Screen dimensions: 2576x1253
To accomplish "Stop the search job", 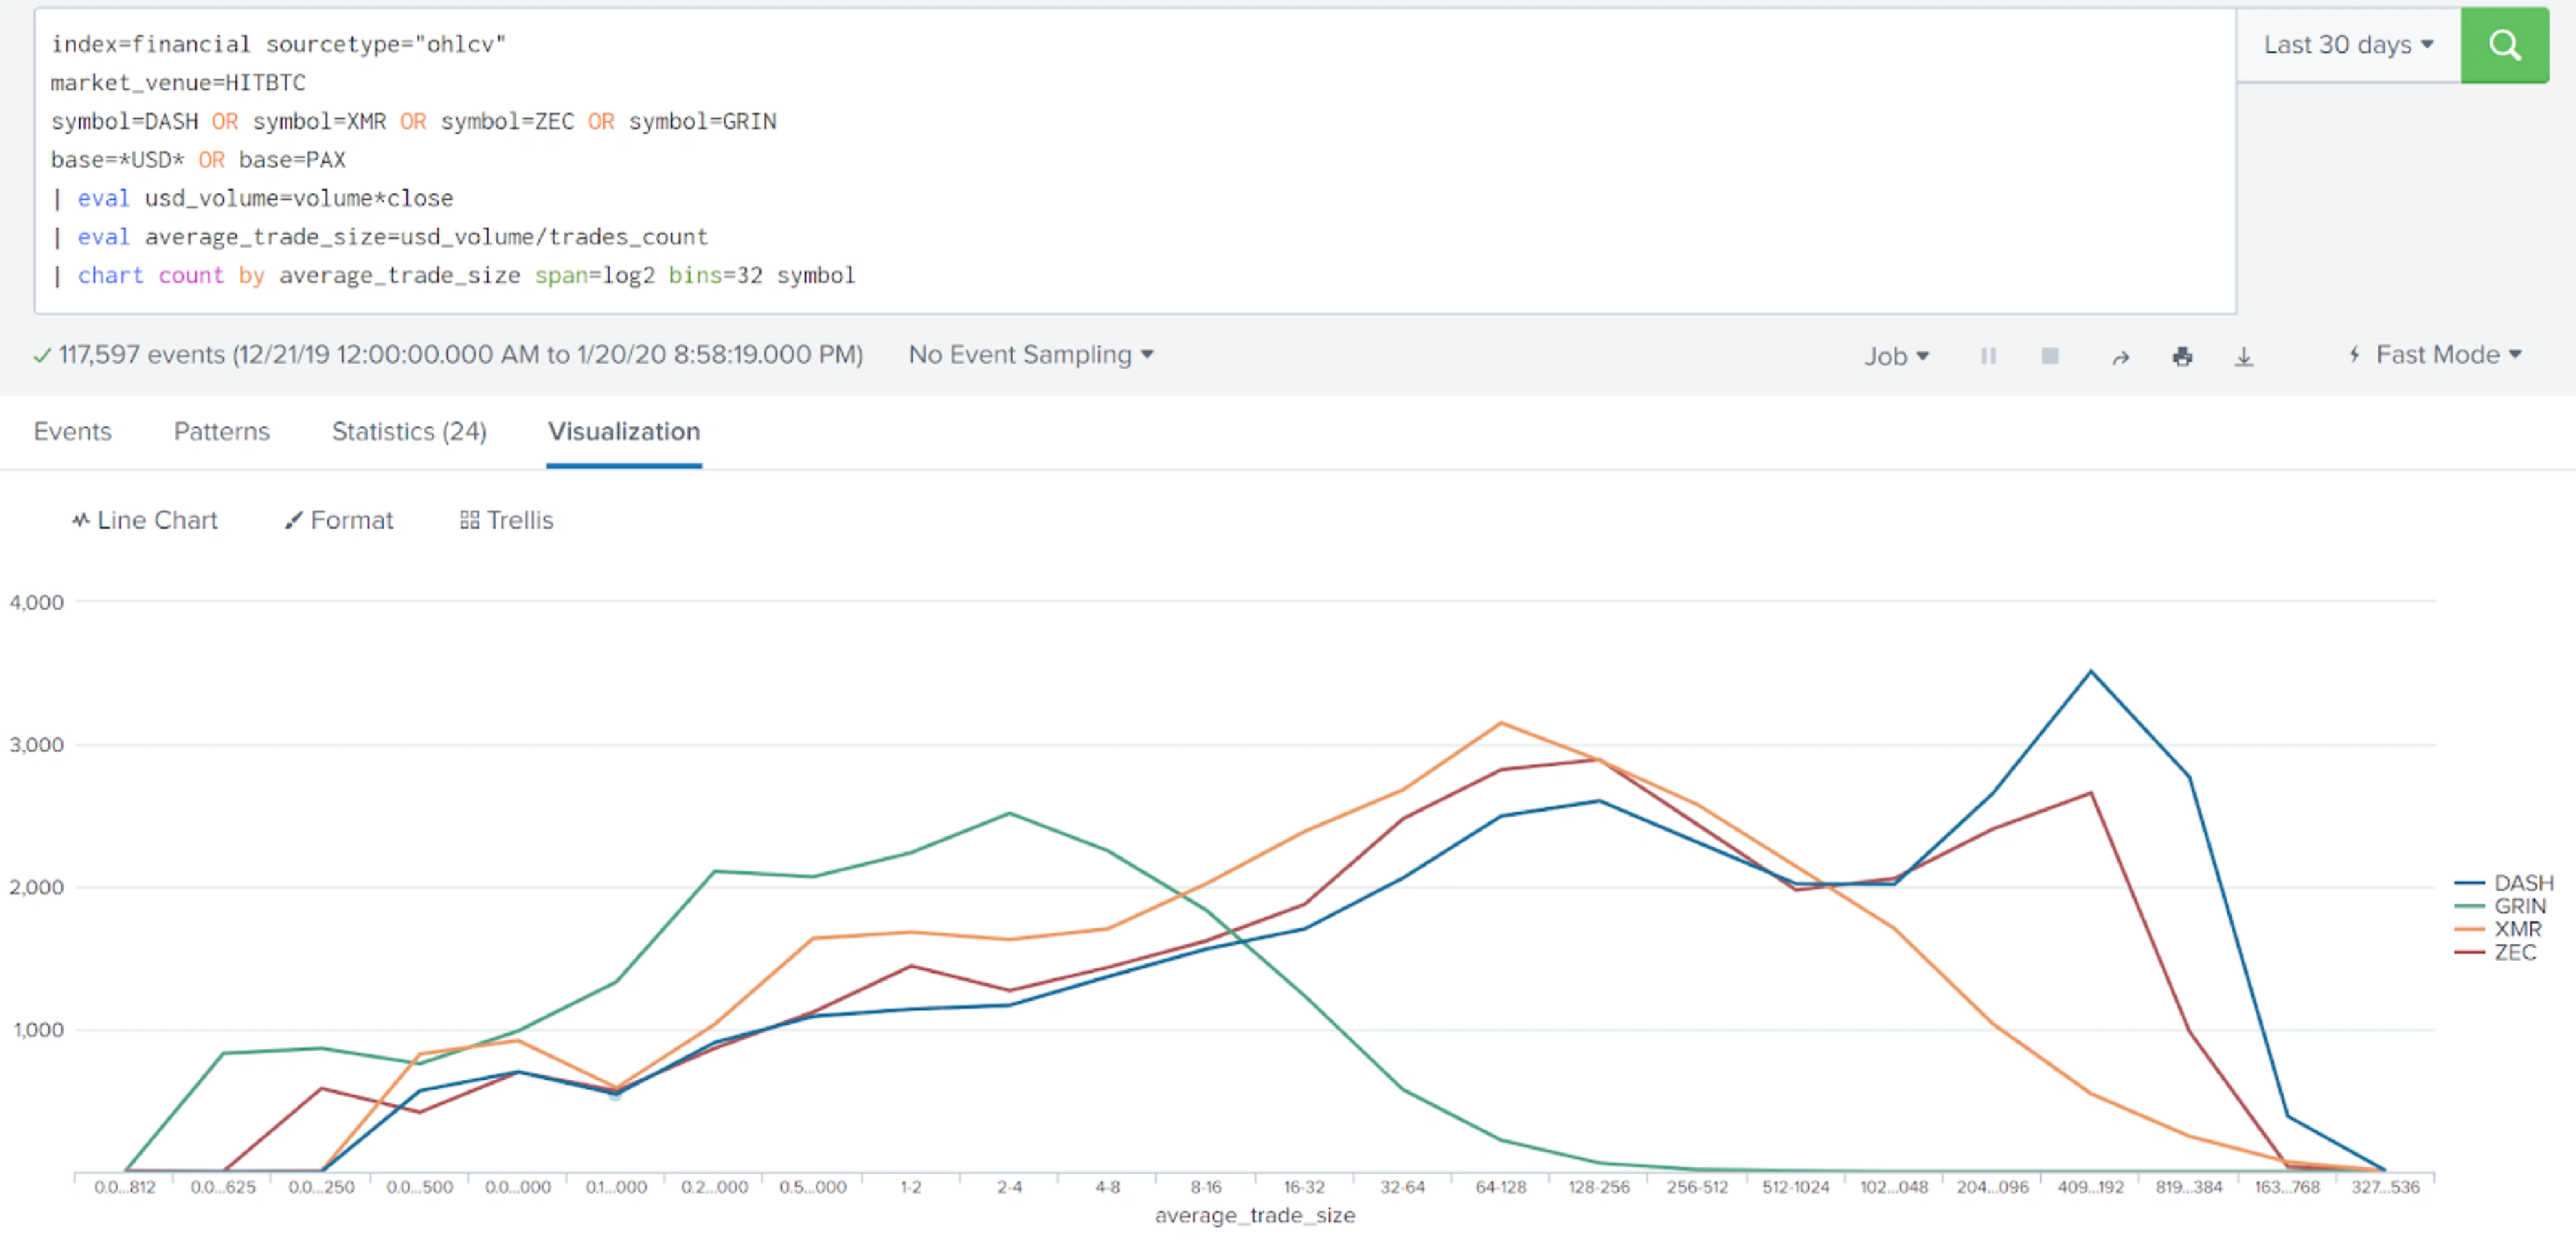I will 2049,356.
